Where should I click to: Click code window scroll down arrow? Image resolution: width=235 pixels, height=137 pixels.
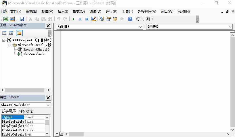[232, 130]
